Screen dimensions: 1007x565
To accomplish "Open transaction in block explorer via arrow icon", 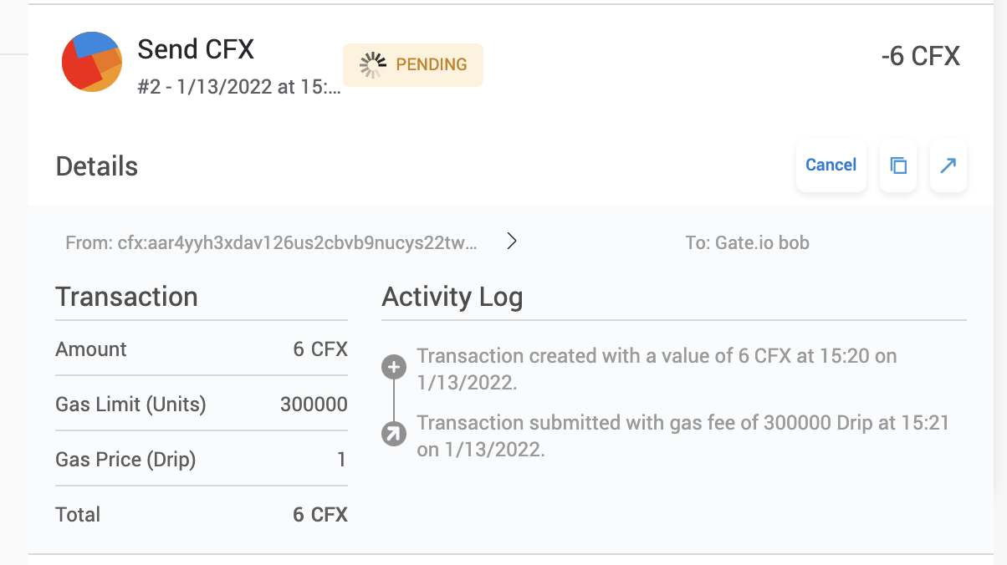I will coord(948,165).
